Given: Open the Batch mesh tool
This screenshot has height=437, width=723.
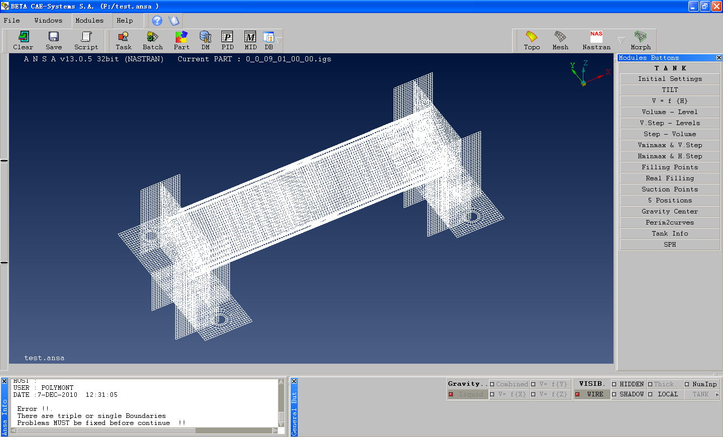Looking at the screenshot, I should click(x=152, y=40).
